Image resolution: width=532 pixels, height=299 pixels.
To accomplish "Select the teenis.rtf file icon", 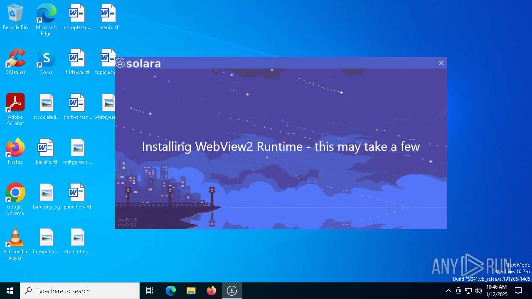I will [x=108, y=17].
